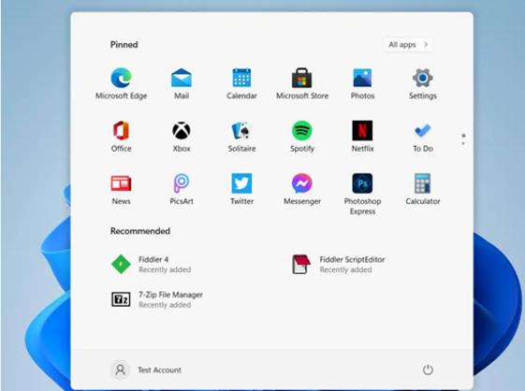Open Microsoft Edge from pinned apps
Screen dimensions: 525x391
[122, 83]
